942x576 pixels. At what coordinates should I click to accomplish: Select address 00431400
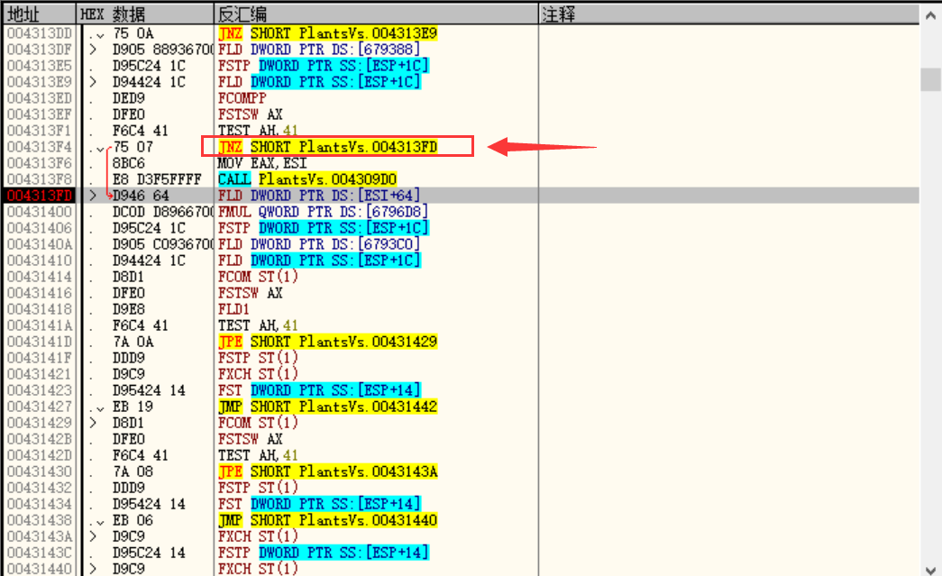tap(40, 212)
